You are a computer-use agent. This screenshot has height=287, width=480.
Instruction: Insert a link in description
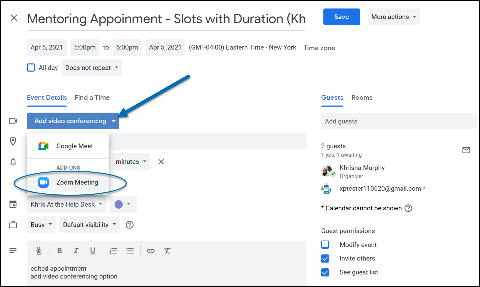click(151, 251)
